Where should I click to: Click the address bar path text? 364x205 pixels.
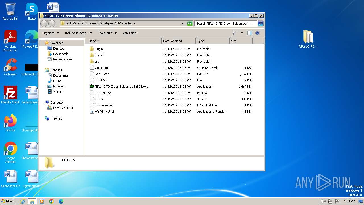tap(101, 24)
